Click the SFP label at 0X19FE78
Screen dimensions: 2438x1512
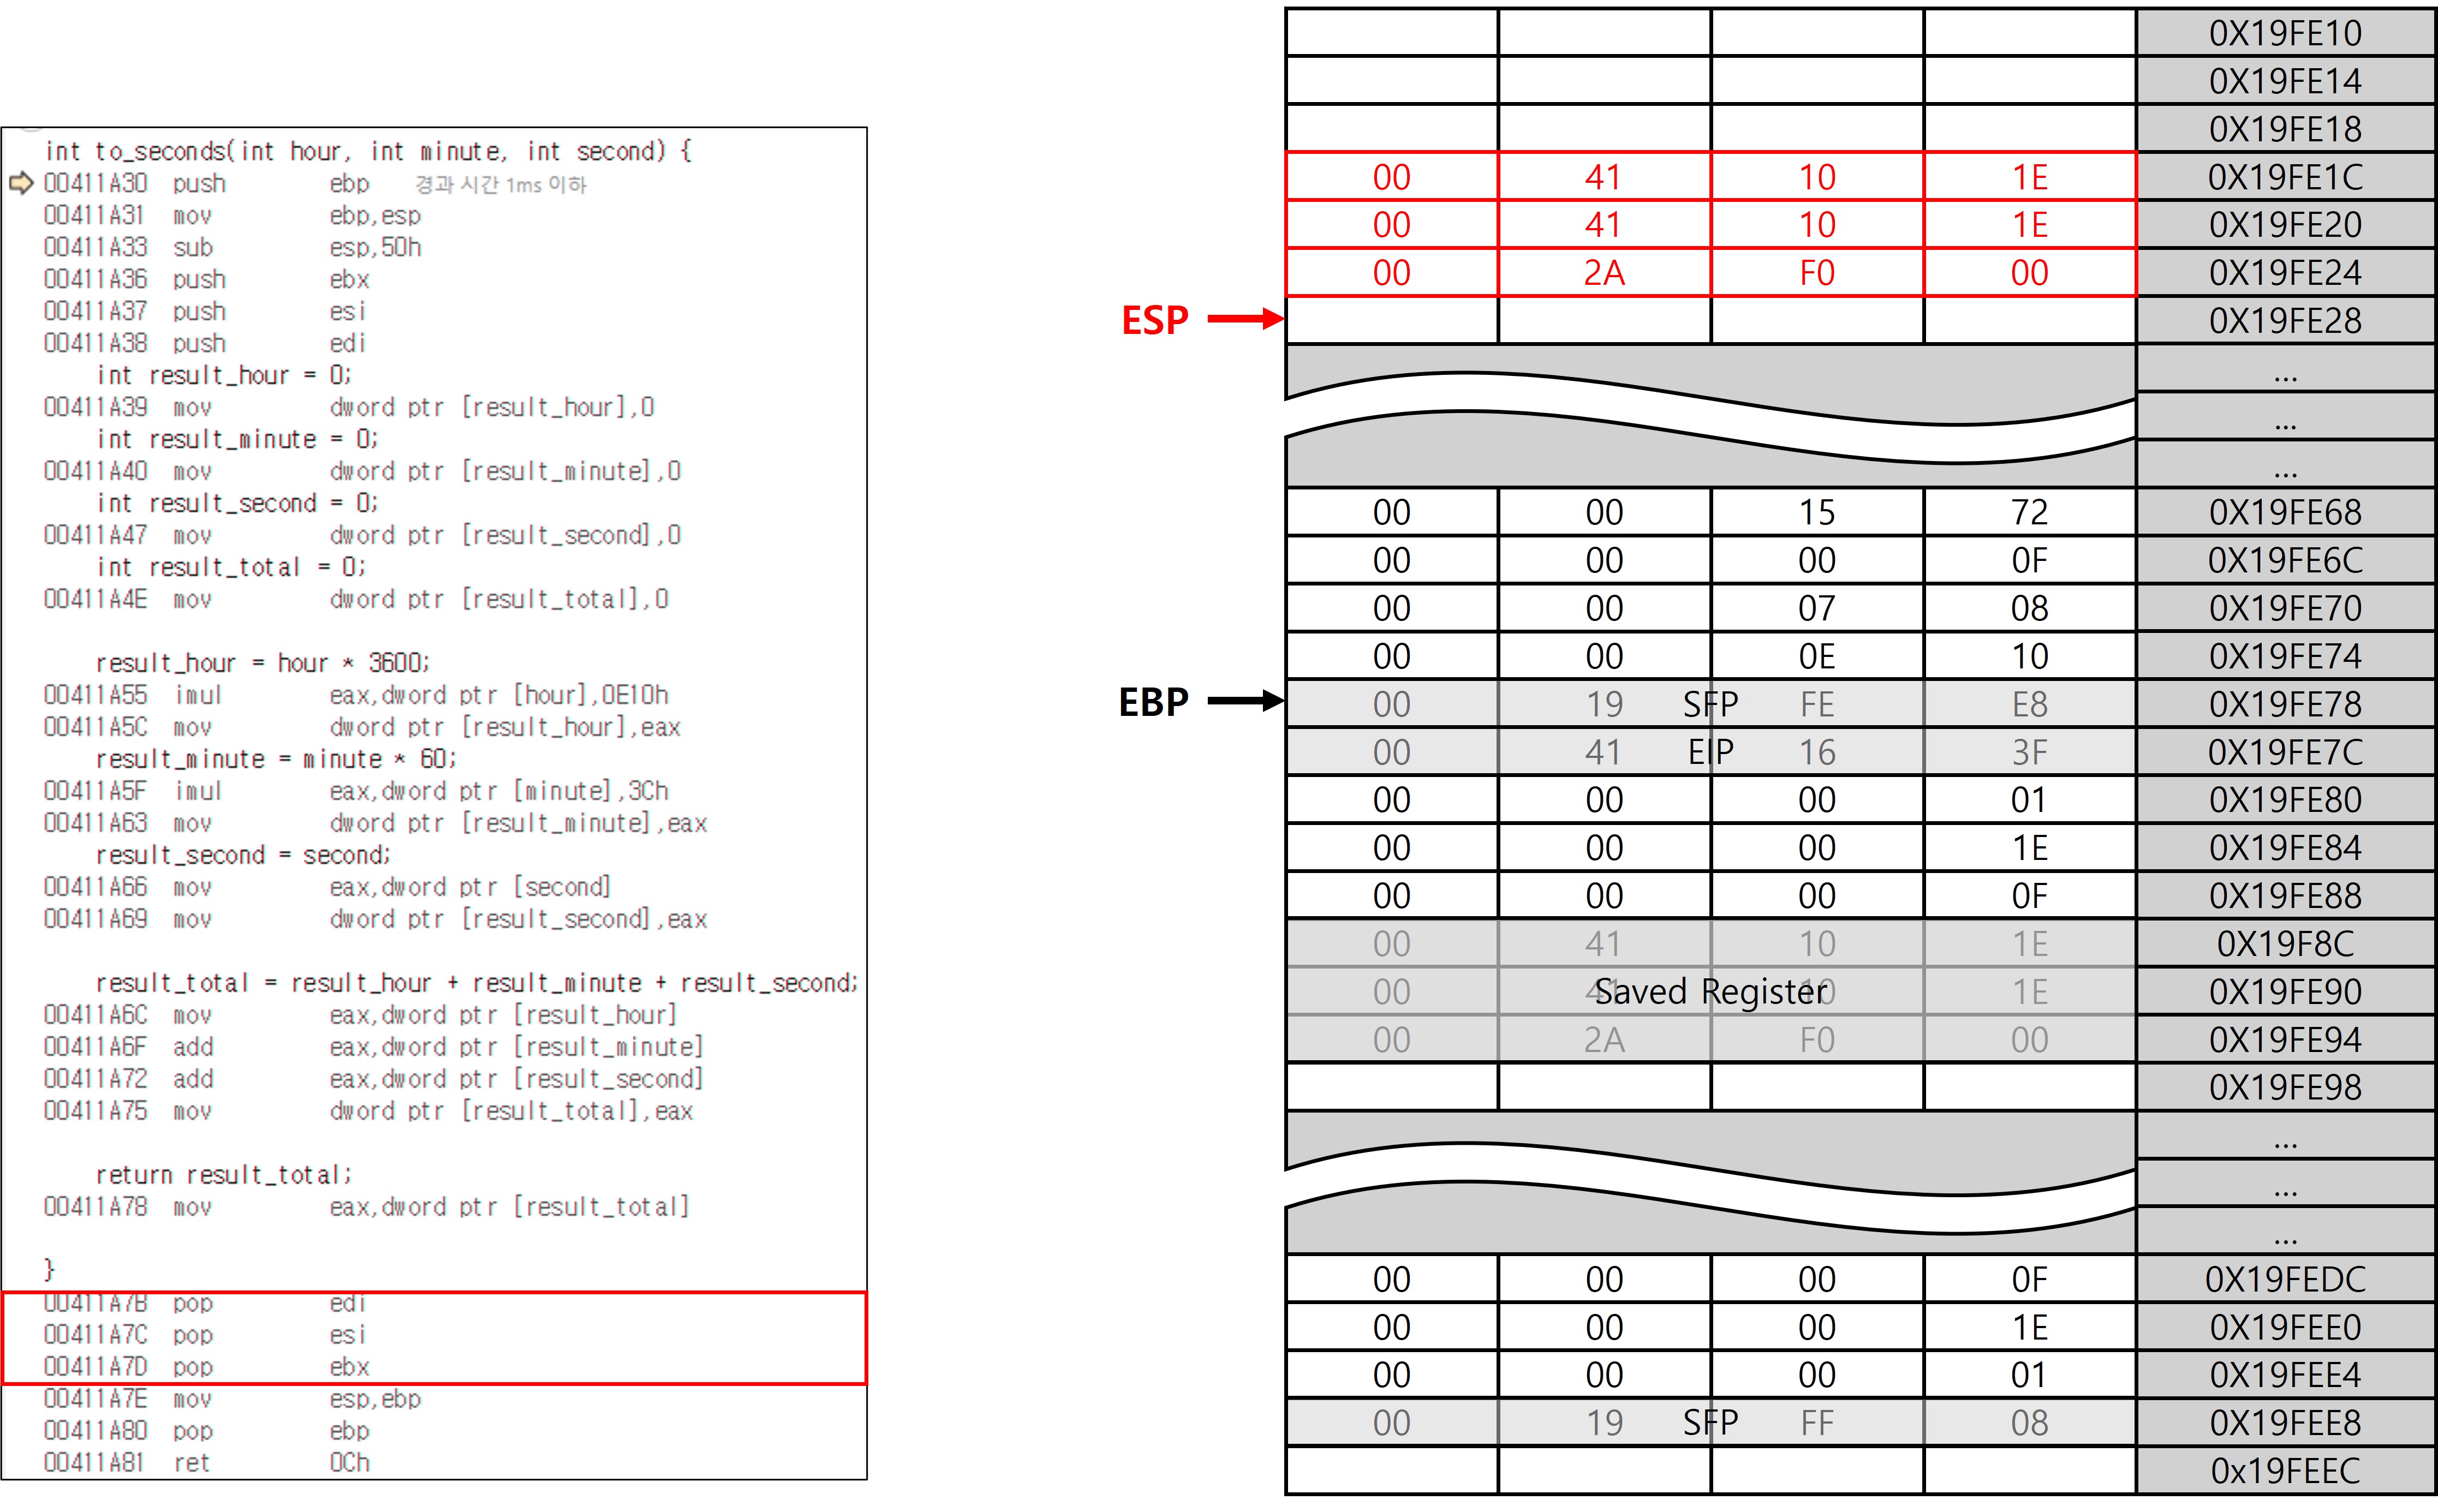click(x=1710, y=704)
